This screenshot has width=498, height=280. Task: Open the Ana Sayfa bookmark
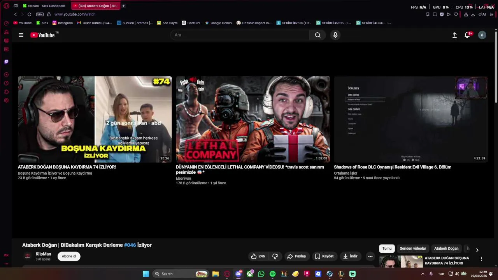click(x=167, y=23)
